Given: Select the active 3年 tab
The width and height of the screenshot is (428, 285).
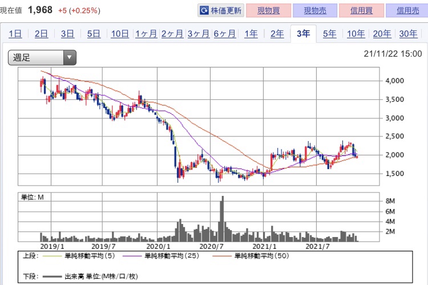Looking at the screenshot, I should click(303, 34).
